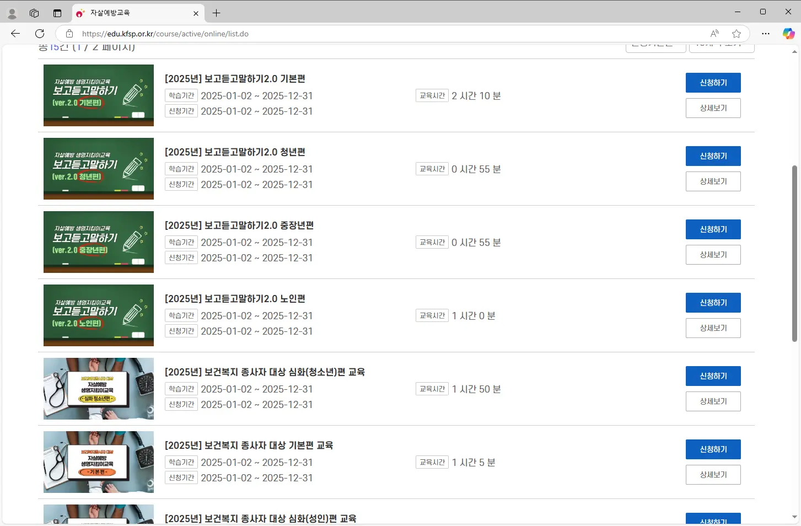The image size is (801, 526).
Task: Apply for 보고듣고말하기2.0 청년편 course
Action: point(713,156)
